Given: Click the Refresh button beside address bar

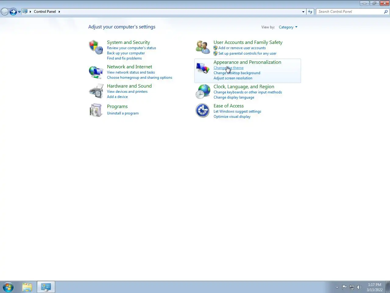Looking at the screenshot, I should click(x=310, y=12).
